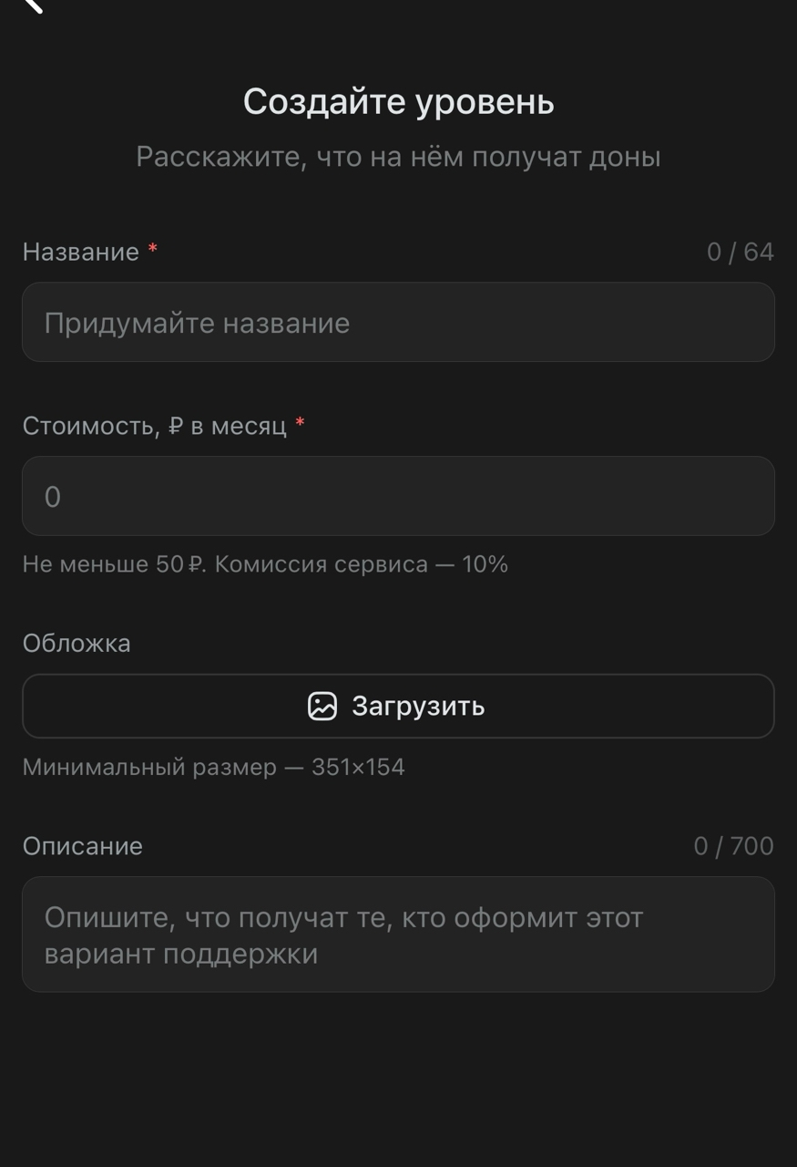Focus the Придумайте название text field
797x1167 pixels.
(x=398, y=322)
